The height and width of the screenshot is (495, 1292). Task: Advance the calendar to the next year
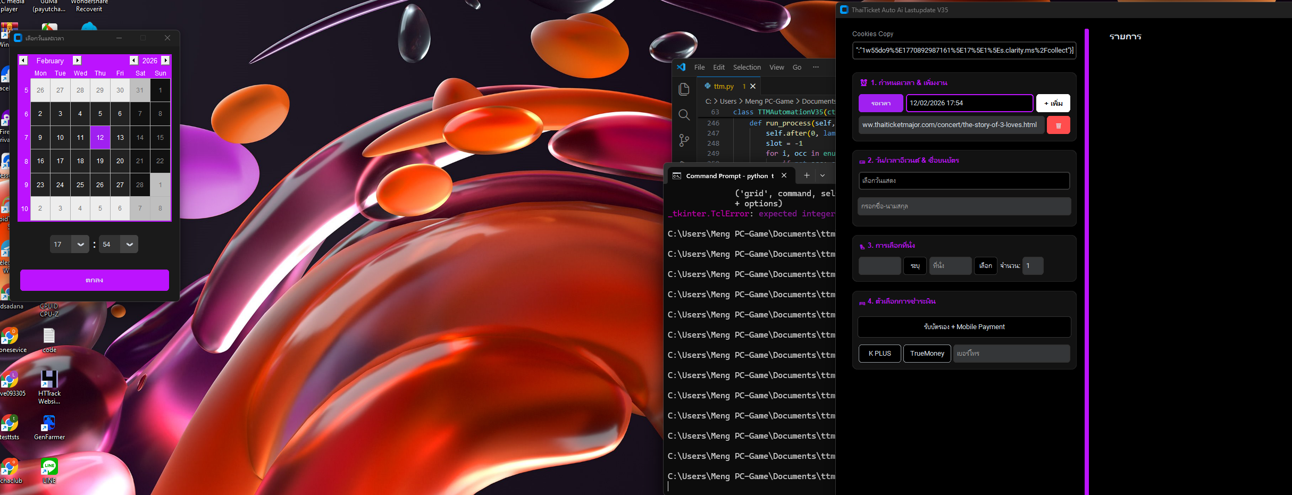pos(166,61)
